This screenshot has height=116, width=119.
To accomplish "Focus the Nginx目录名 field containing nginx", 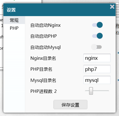I will pos(97,58).
